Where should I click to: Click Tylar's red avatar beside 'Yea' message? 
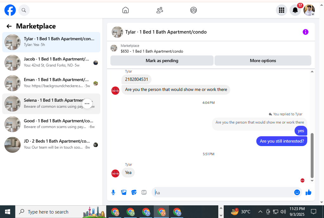coord(115,174)
